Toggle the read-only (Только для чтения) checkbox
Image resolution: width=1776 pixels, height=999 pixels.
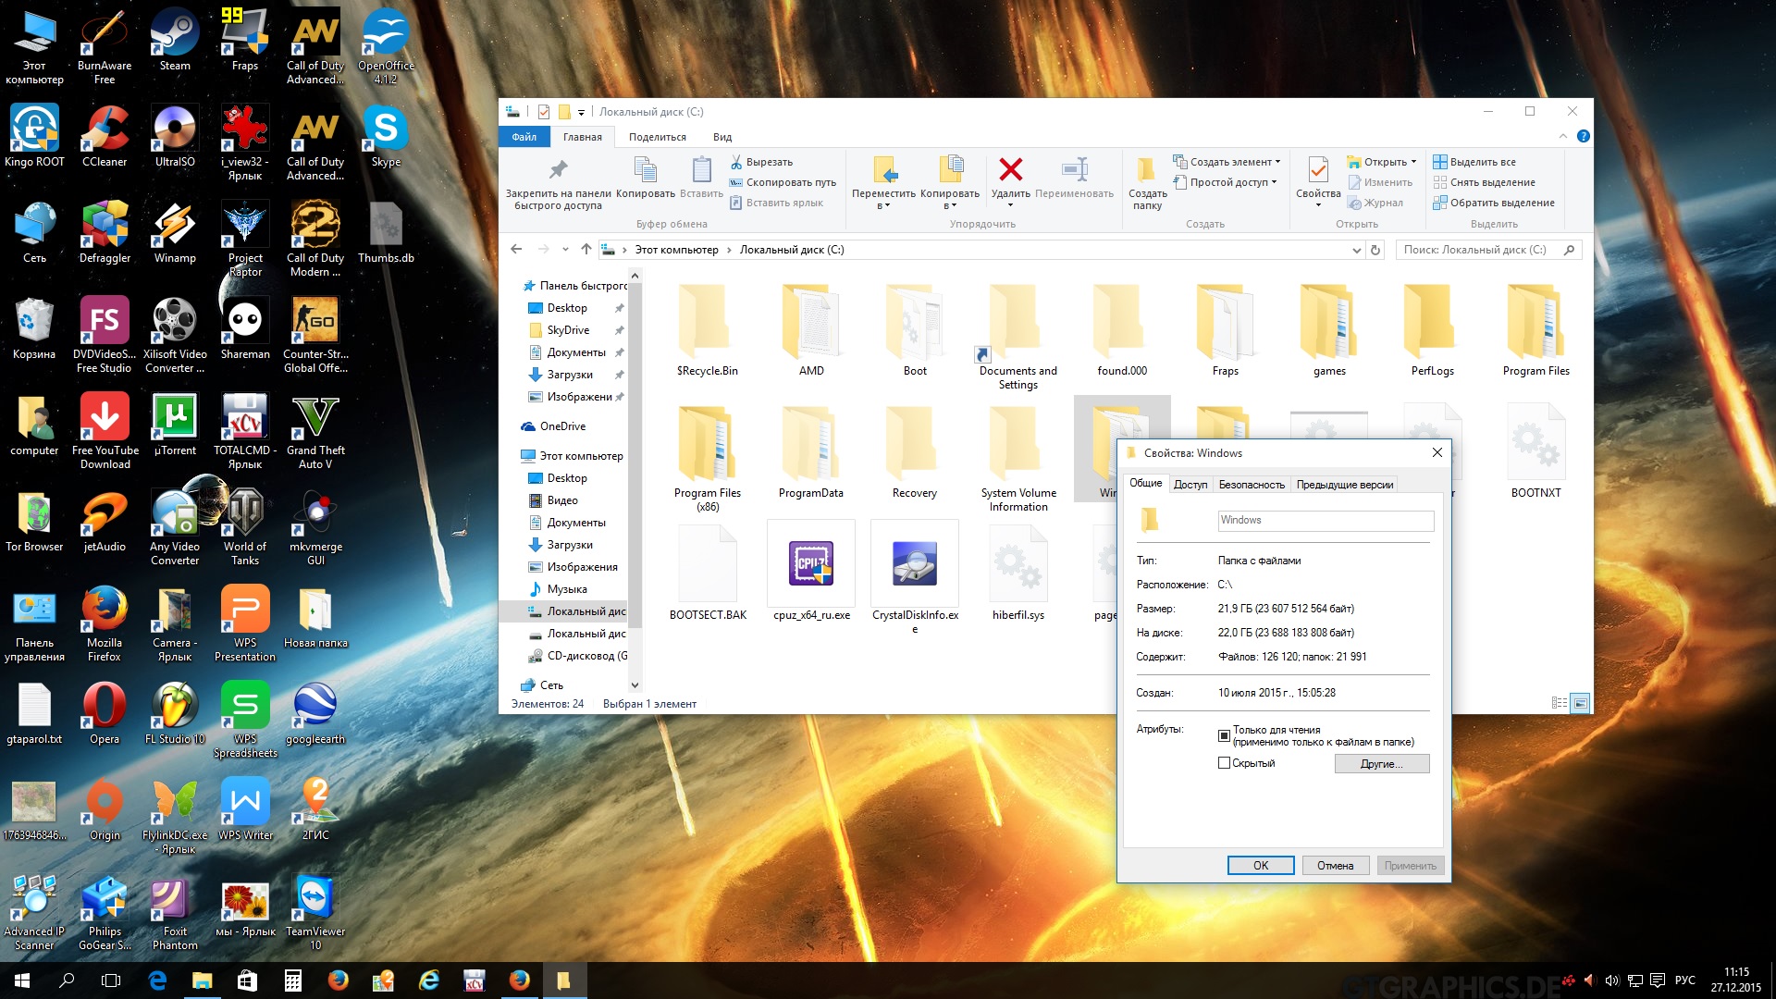pyautogui.click(x=1224, y=736)
